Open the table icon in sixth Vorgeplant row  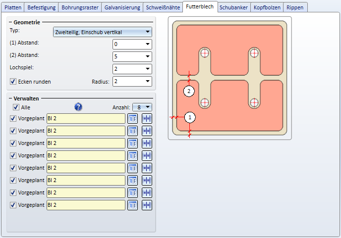tap(132, 180)
